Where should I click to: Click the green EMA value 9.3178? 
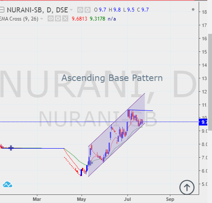point(97,19)
